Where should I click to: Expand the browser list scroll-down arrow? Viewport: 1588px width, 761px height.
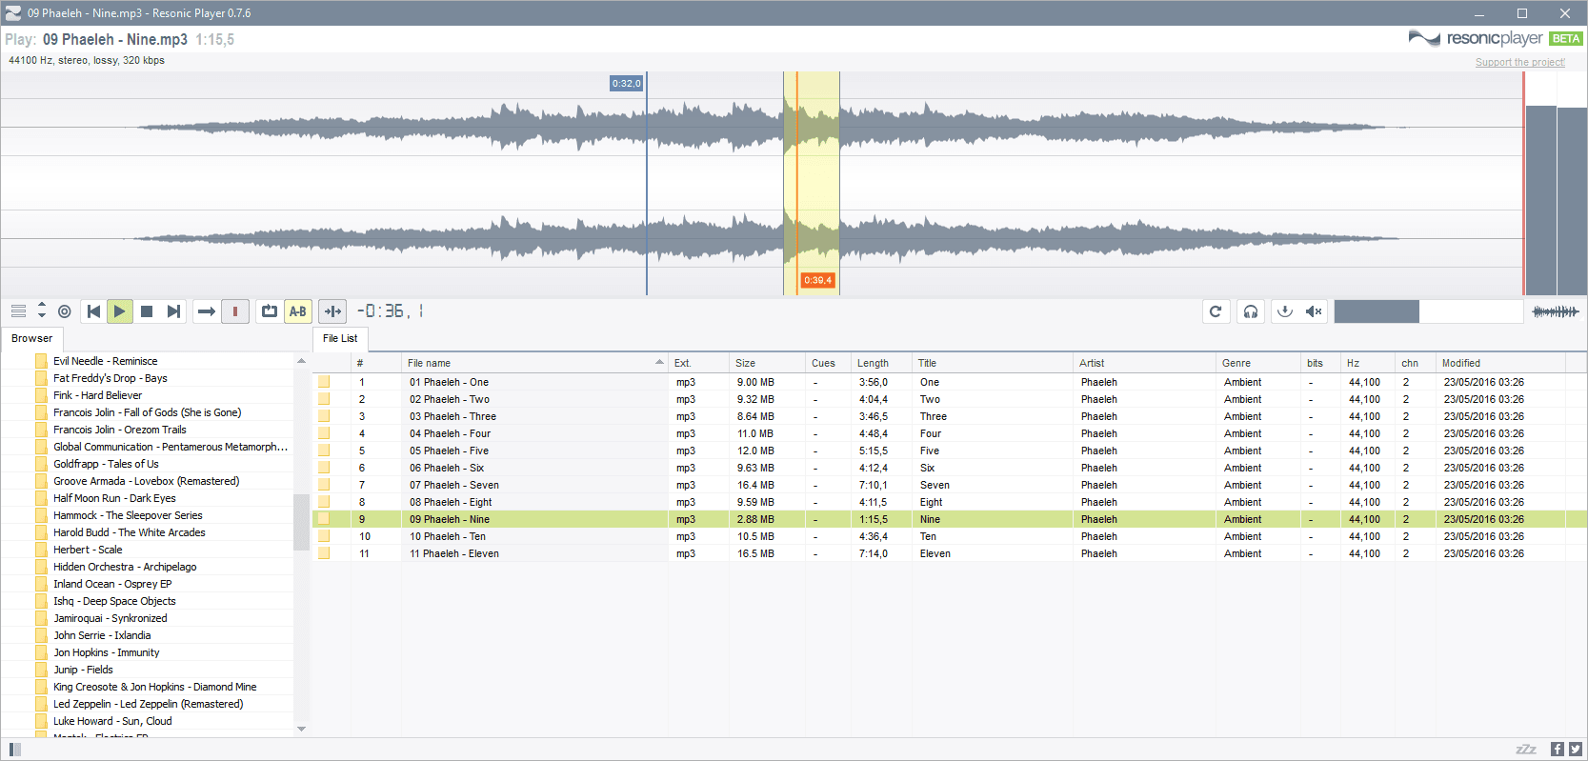click(x=301, y=729)
